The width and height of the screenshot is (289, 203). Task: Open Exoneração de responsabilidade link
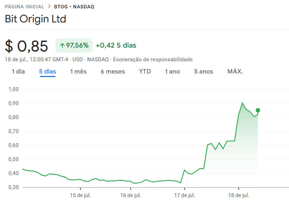pos(153,59)
